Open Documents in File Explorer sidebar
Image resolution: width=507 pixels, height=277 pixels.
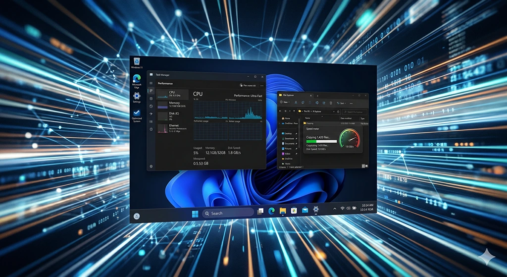(288, 144)
